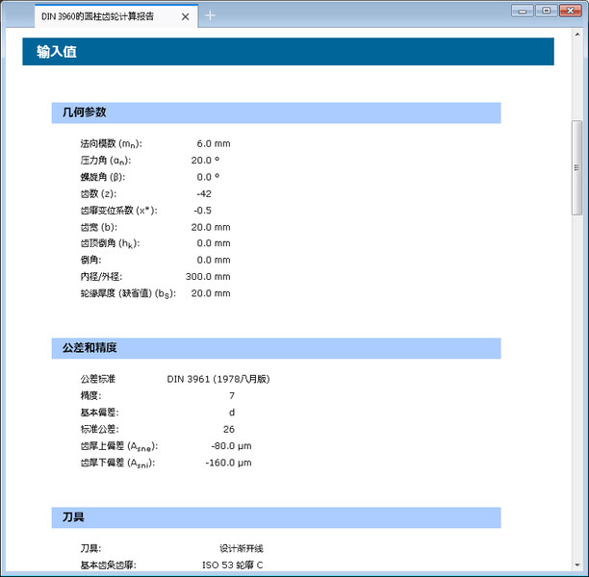Click the scrollbar track below the thumb

577,385
